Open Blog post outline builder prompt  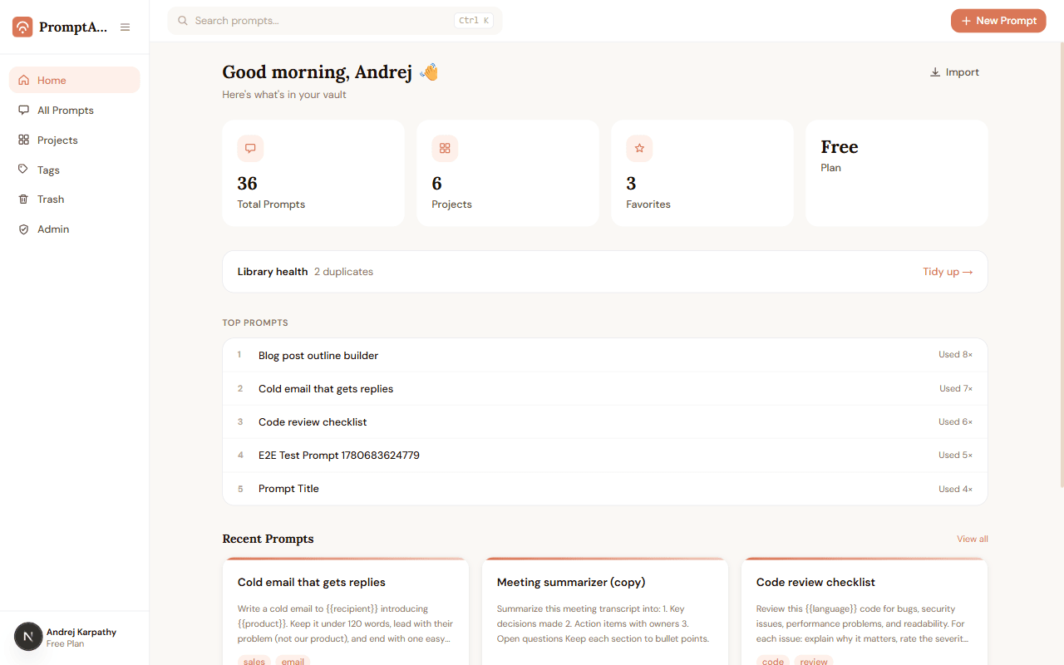(x=605, y=355)
